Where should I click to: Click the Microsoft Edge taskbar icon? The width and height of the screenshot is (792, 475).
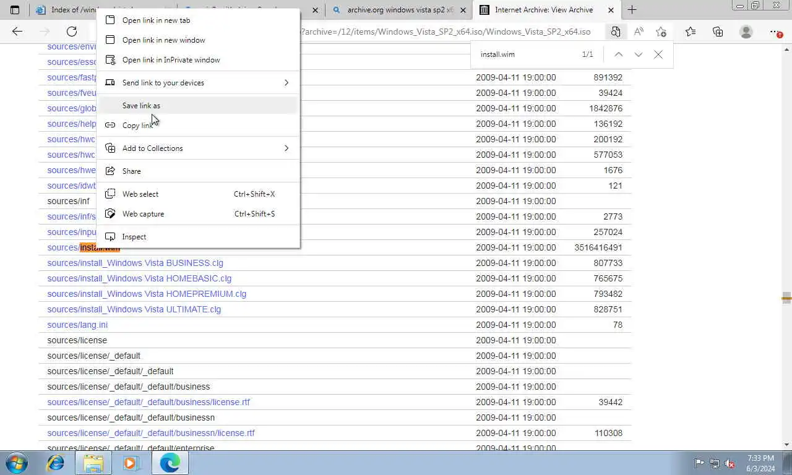click(x=170, y=463)
